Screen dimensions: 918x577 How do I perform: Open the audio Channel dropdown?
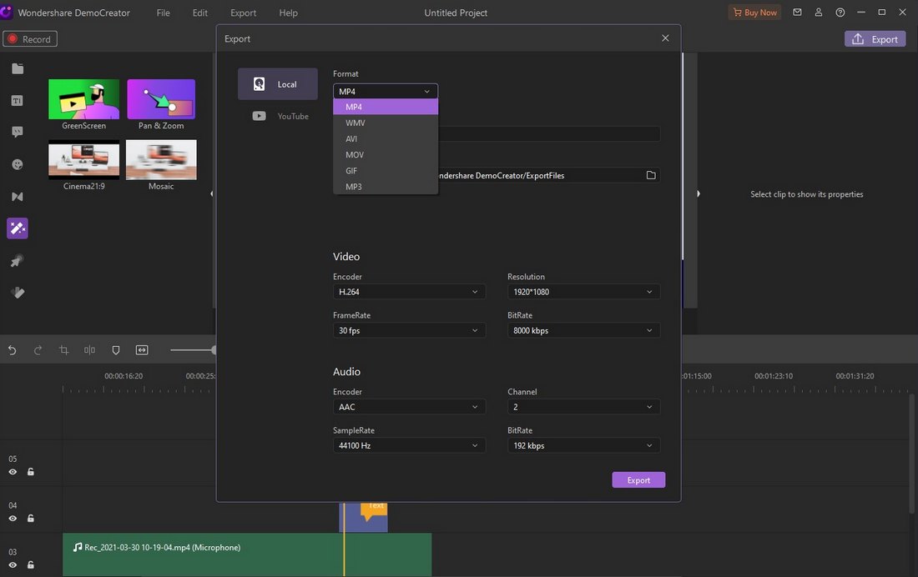[583, 407]
